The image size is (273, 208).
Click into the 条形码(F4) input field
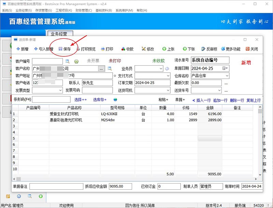pos(51,100)
